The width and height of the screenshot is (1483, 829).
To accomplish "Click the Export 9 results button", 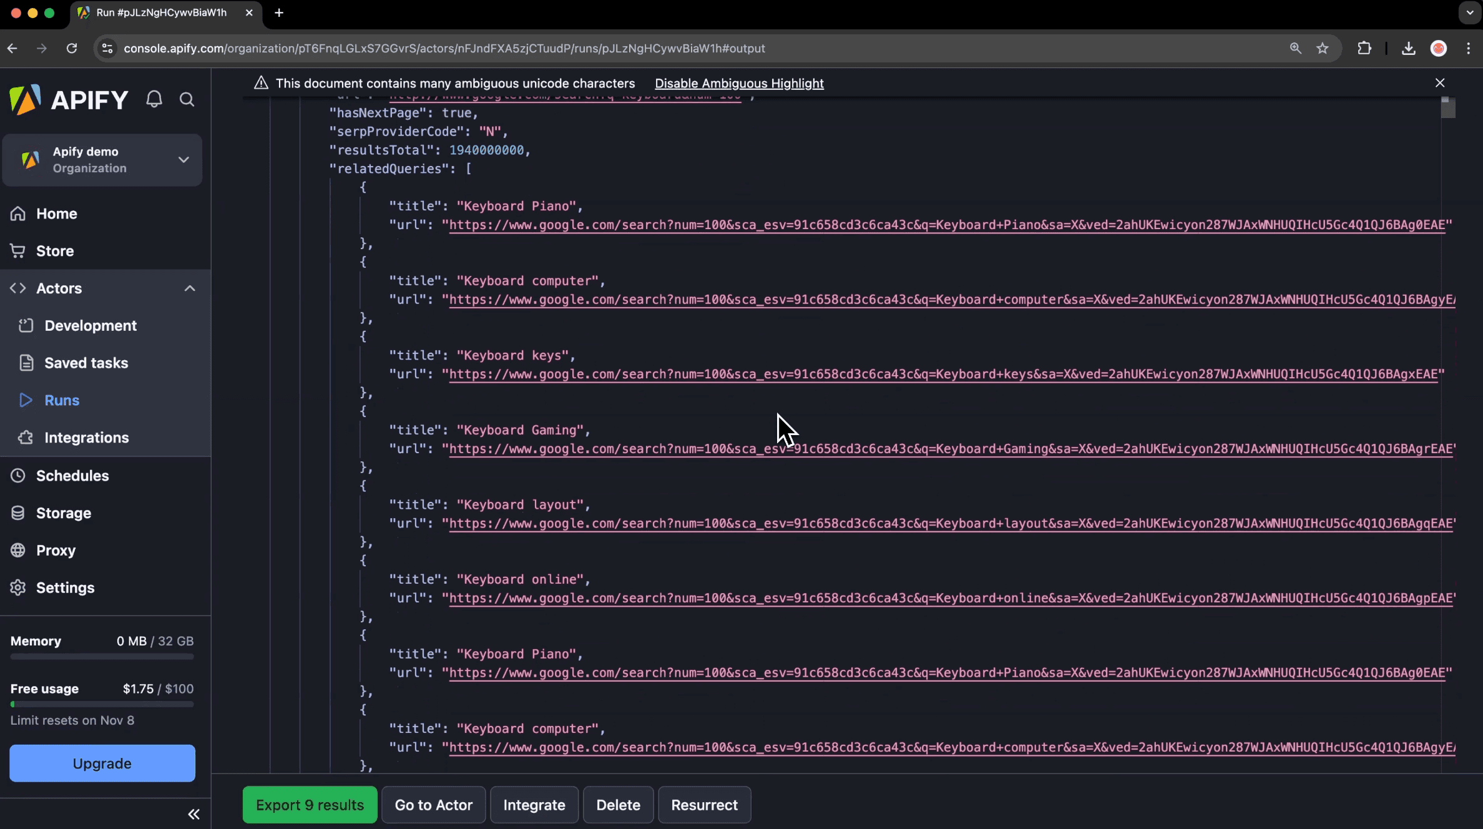I will [x=310, y=805].
